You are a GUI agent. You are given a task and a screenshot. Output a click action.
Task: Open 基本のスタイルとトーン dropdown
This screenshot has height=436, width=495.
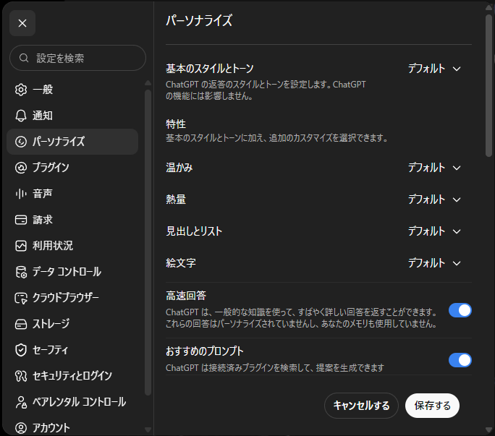(434, 69)
